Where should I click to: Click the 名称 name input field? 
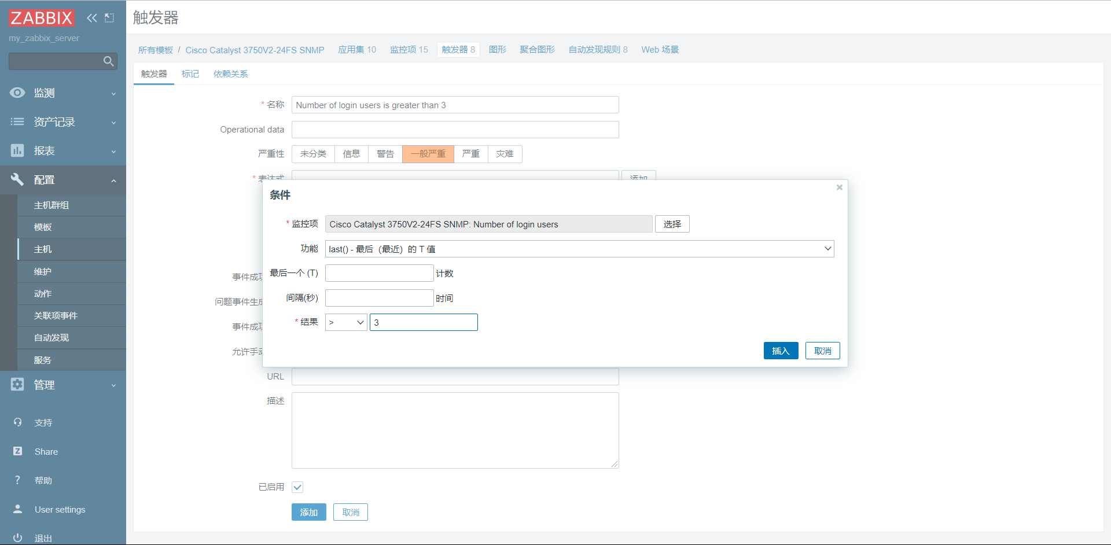(455, 105)
